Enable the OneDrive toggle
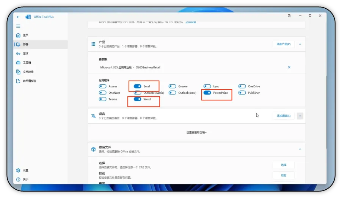Screen dimensions: 342x198 click(x=242, y=86)
